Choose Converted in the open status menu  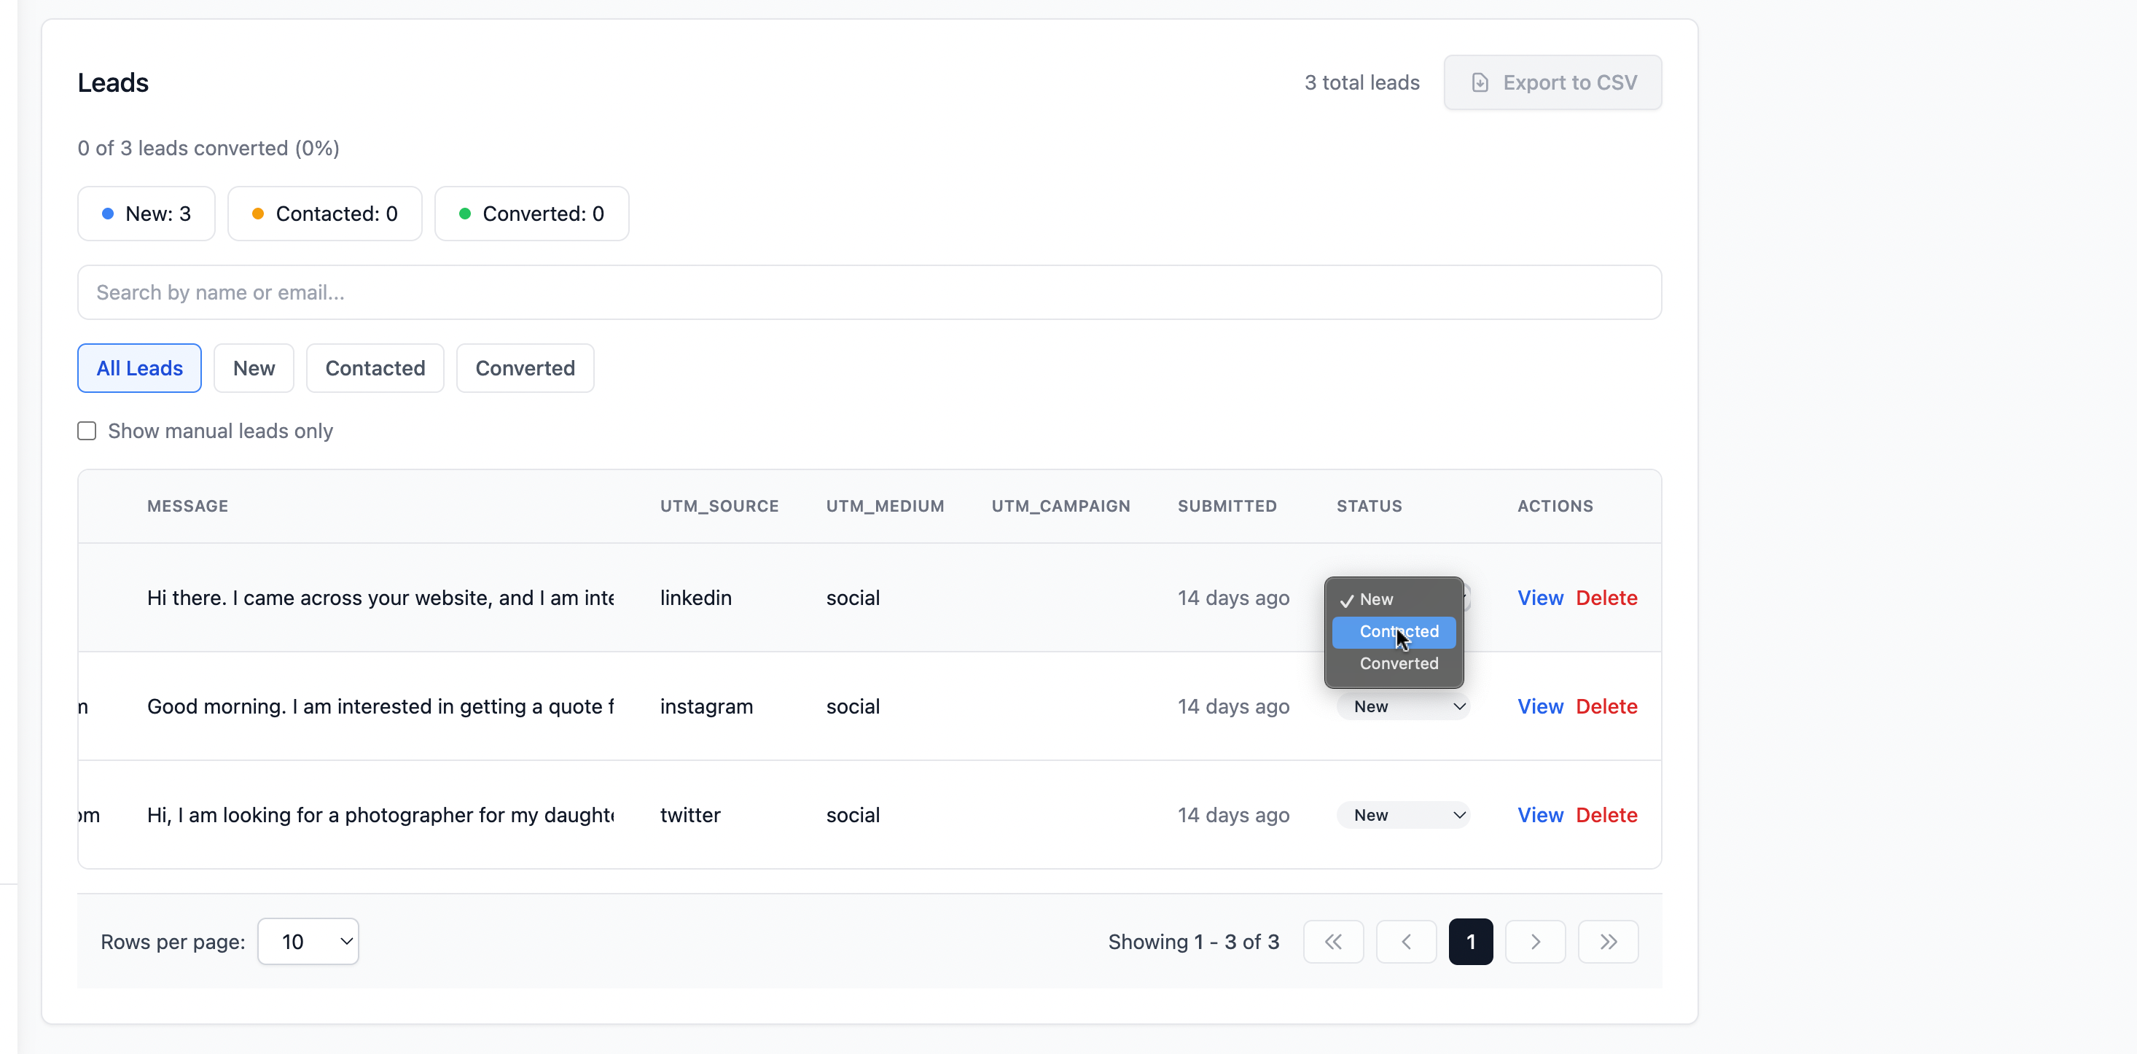point(1394,663)
